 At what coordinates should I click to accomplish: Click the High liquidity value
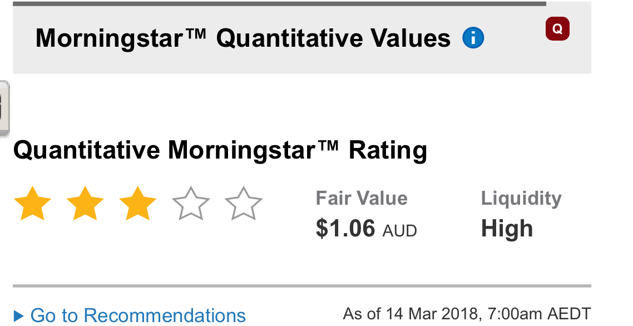[x=507, y=229]
